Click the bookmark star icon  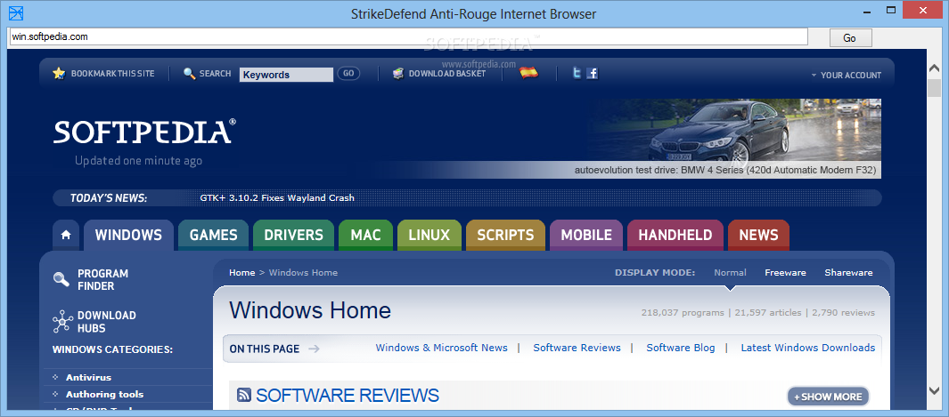tap(59, 74)
